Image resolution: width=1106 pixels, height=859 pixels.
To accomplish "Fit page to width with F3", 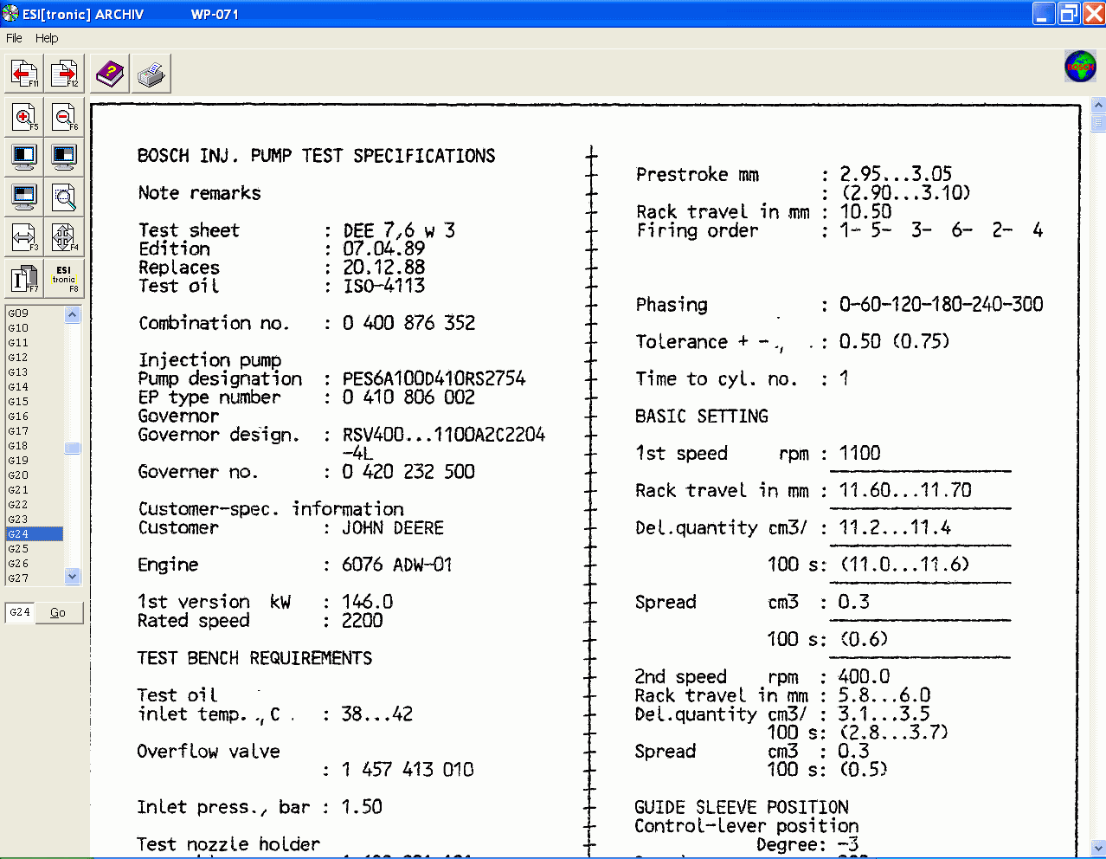I will pos(24,236).
